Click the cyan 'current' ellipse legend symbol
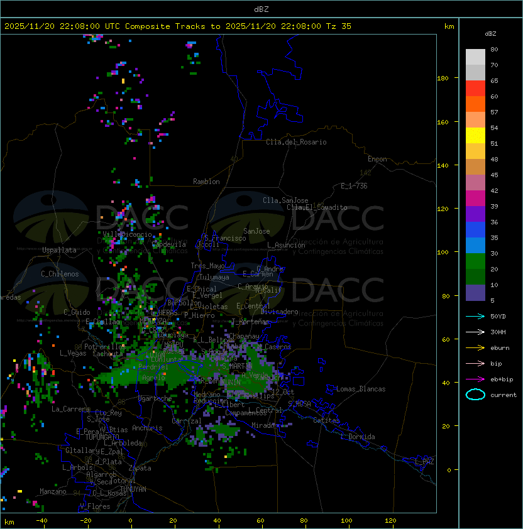The width and height of the screenshot is (523, 529). tap(475, 395)
